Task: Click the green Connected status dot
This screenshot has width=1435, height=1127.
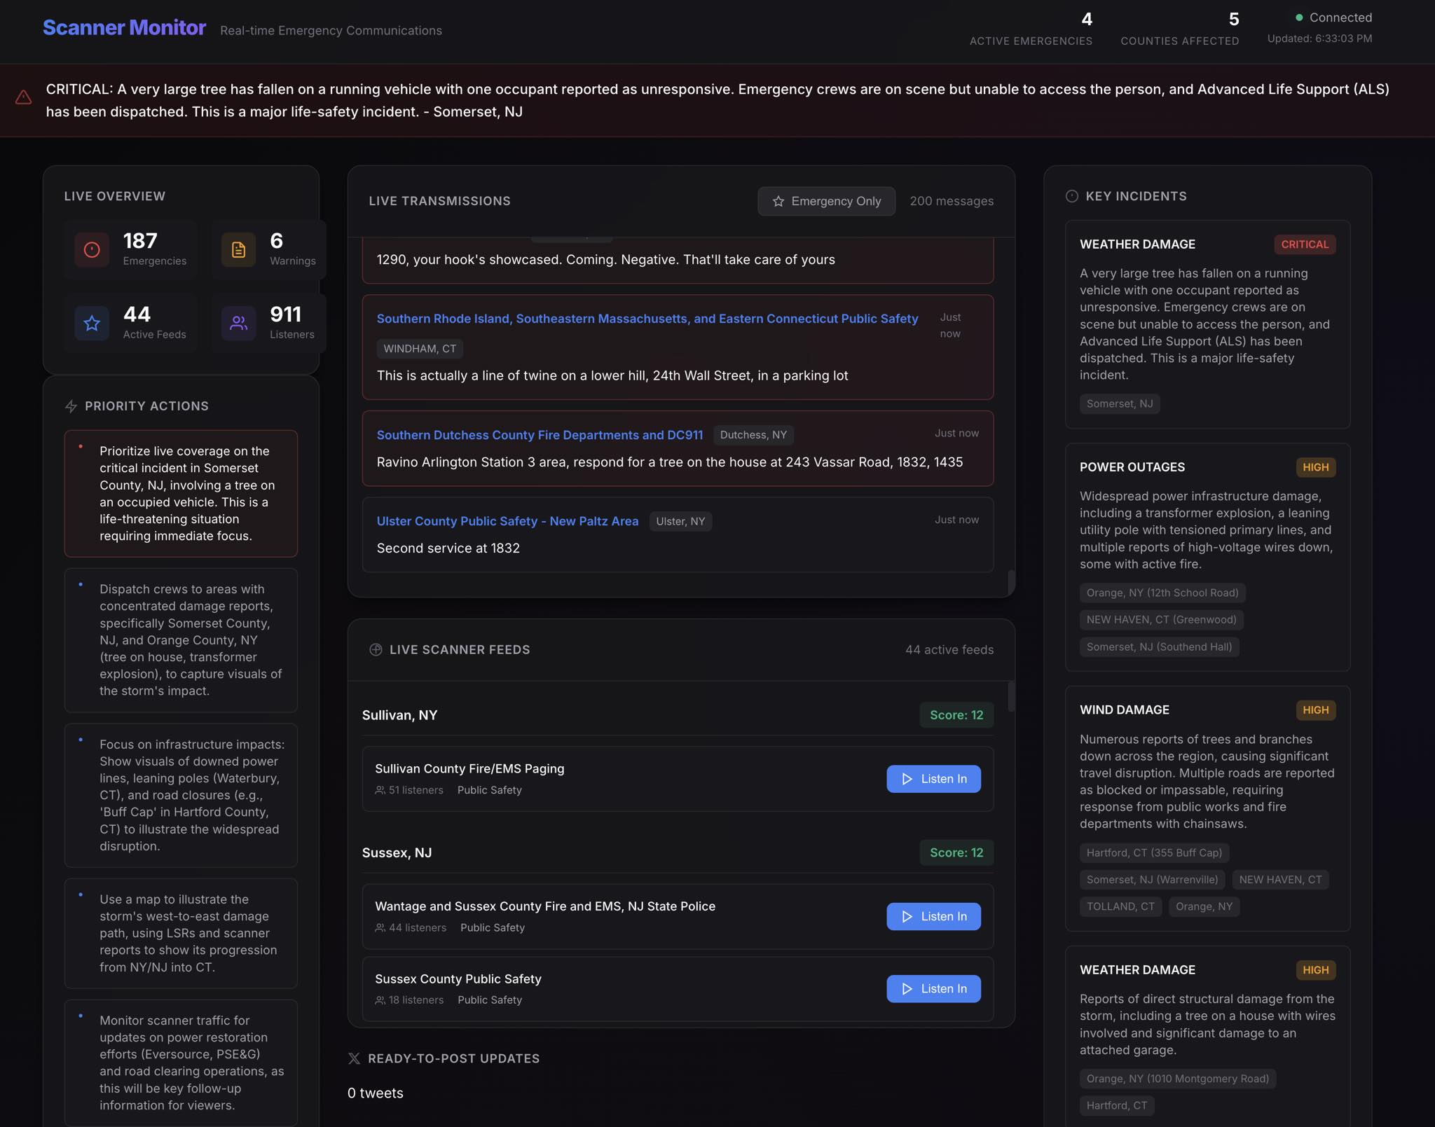Action: [1299, 18]
